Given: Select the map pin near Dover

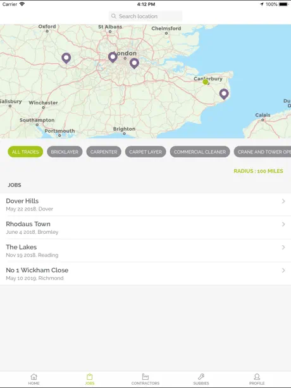Looking at the screenshot, I should (224, 94).
